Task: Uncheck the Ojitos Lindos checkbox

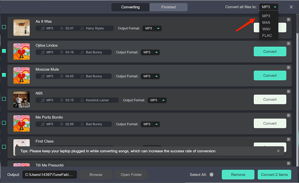Action: point(4,51)
